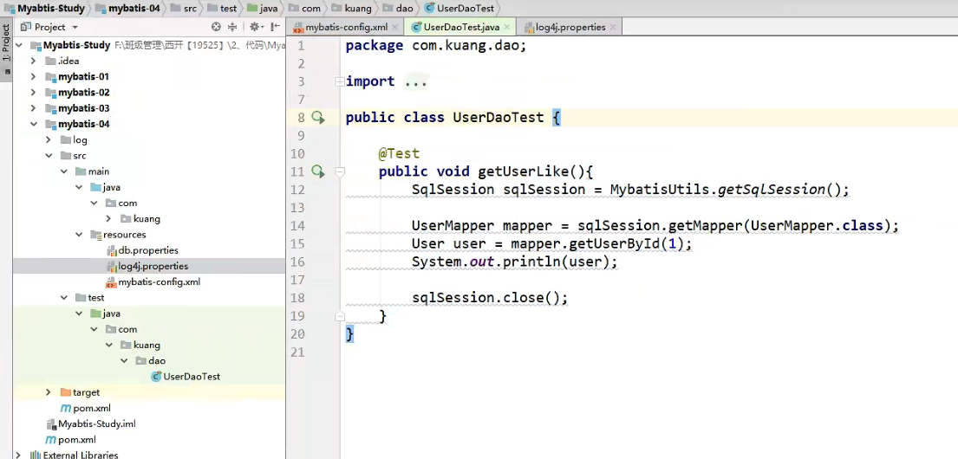Image resolution: width=958 pixels, height=459 pixels.
Task: Collapse the resources folder
Action: pos(79,235)
